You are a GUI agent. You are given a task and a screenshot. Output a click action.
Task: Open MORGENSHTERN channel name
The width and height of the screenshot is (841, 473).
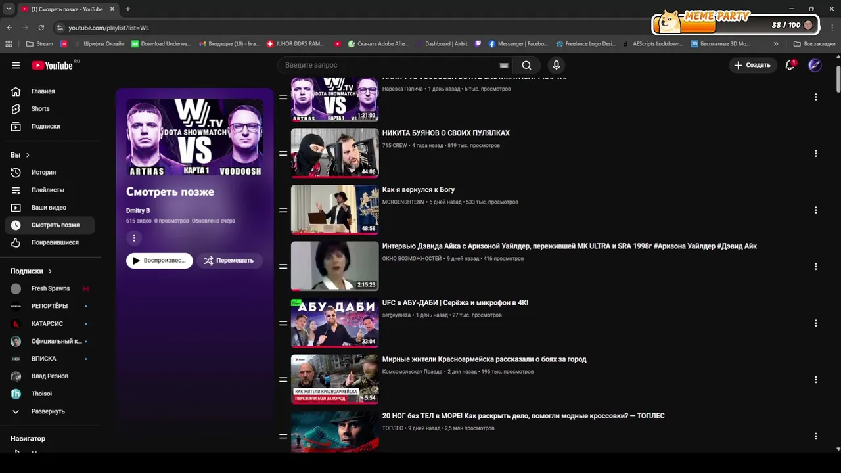pos(403,202)
